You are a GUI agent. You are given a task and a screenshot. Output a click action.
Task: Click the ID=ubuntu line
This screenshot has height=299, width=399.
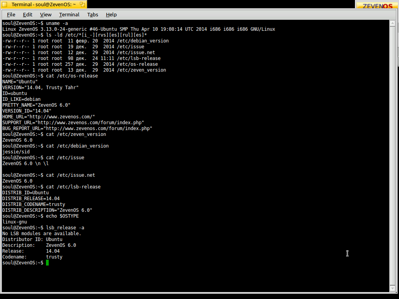click(x=14, y=93)
